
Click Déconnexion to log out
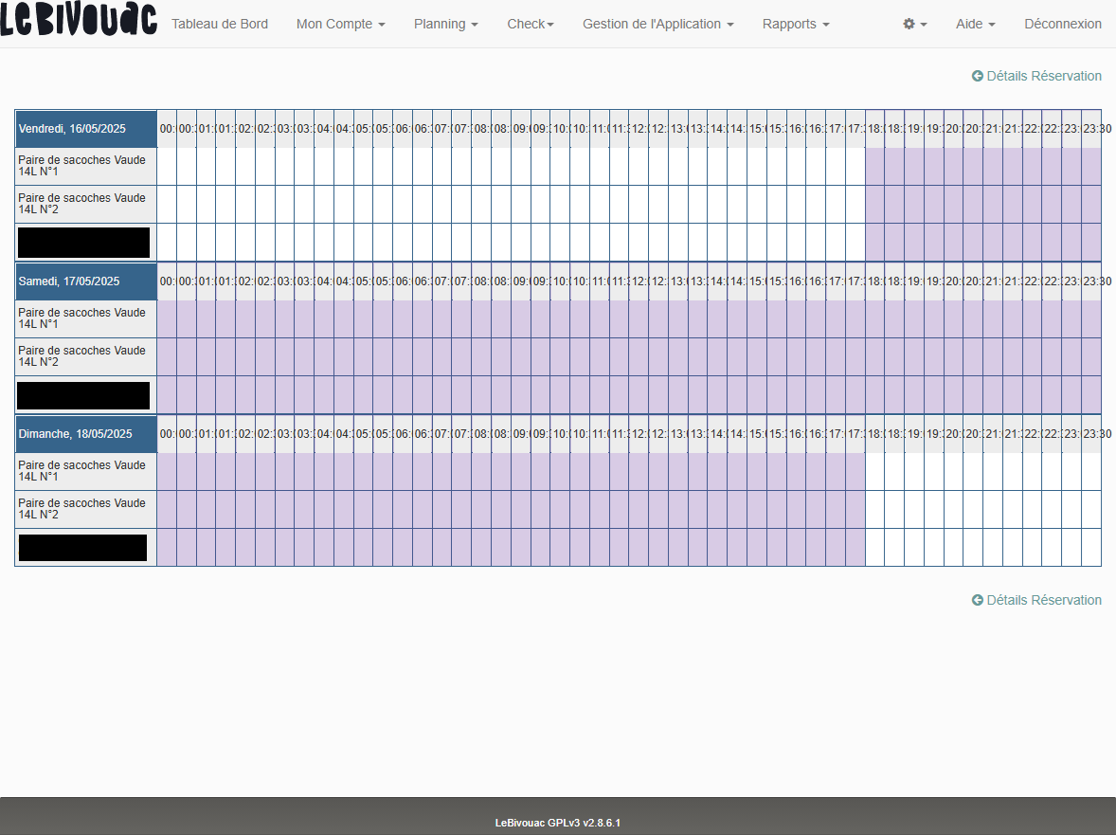1062,24
